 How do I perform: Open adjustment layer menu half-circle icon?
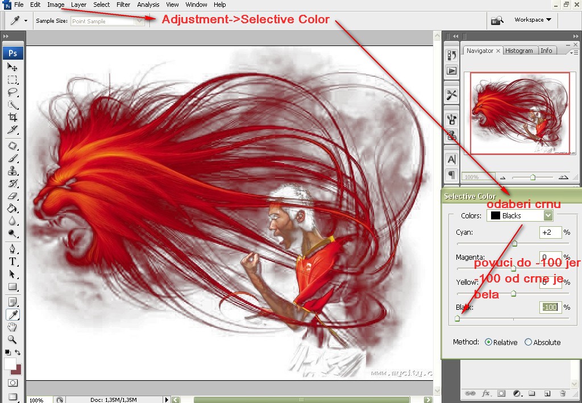click(517, 393)
